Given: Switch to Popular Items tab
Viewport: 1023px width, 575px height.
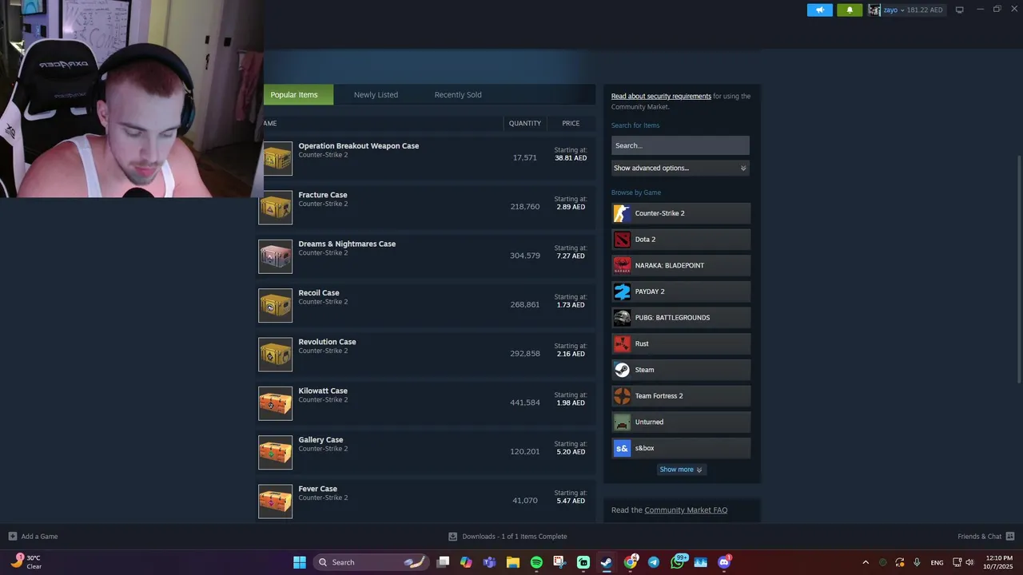Looking at the screenshot, I should [x=294, y=94].
